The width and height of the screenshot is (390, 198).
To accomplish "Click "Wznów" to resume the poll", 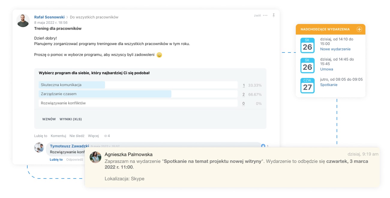I will click(49, 119).
